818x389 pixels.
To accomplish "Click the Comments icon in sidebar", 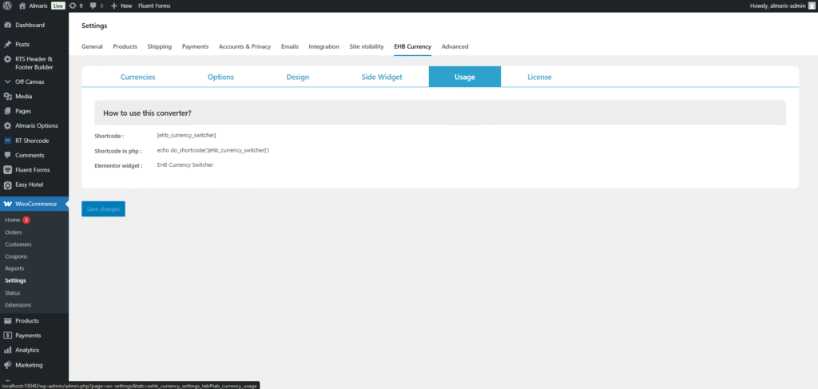I will [7, 155].
